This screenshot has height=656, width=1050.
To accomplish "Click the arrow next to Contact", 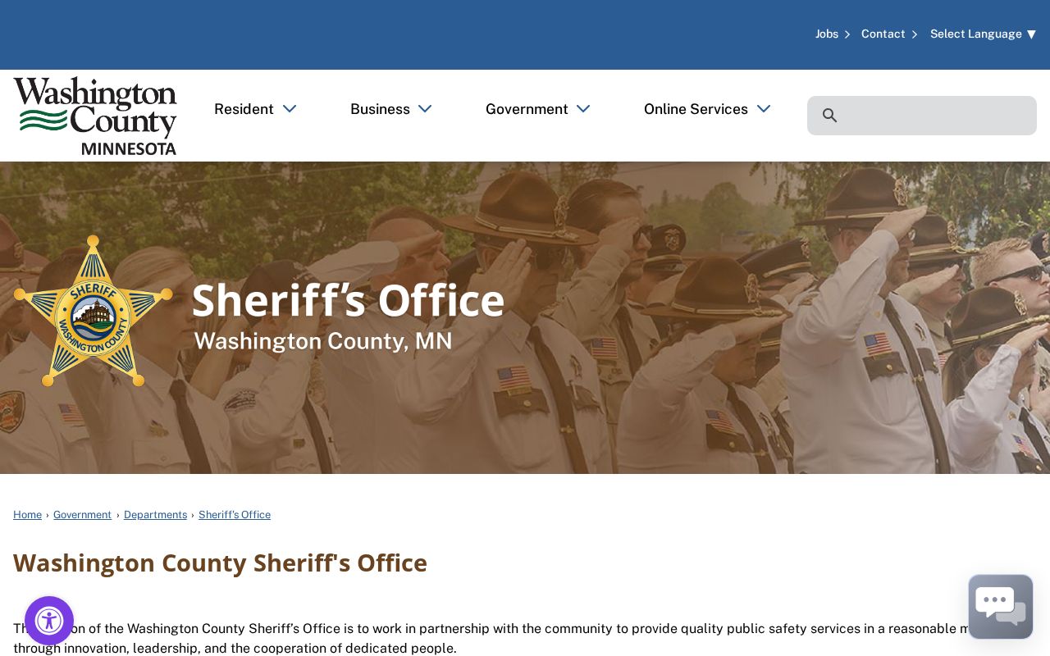I will 915,34.
